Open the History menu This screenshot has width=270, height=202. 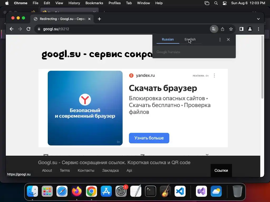click(74, 3)
